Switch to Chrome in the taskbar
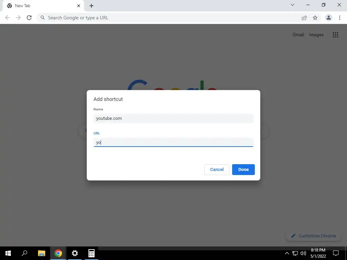 tap(58, 253)
